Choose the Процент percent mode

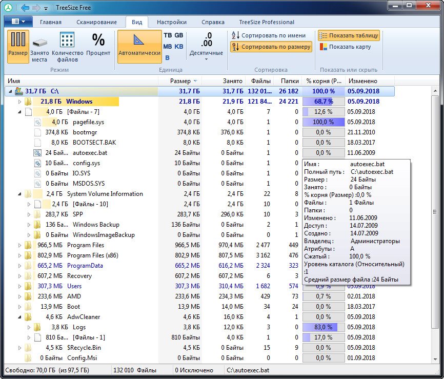(x=98, y=45)
